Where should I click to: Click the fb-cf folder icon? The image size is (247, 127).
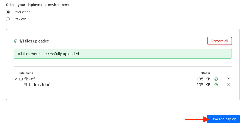[x=21, y=79]
